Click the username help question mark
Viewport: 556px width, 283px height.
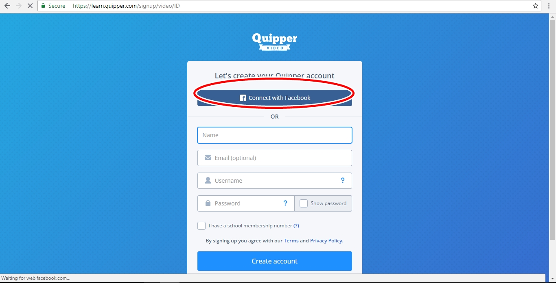pos(343,181)
